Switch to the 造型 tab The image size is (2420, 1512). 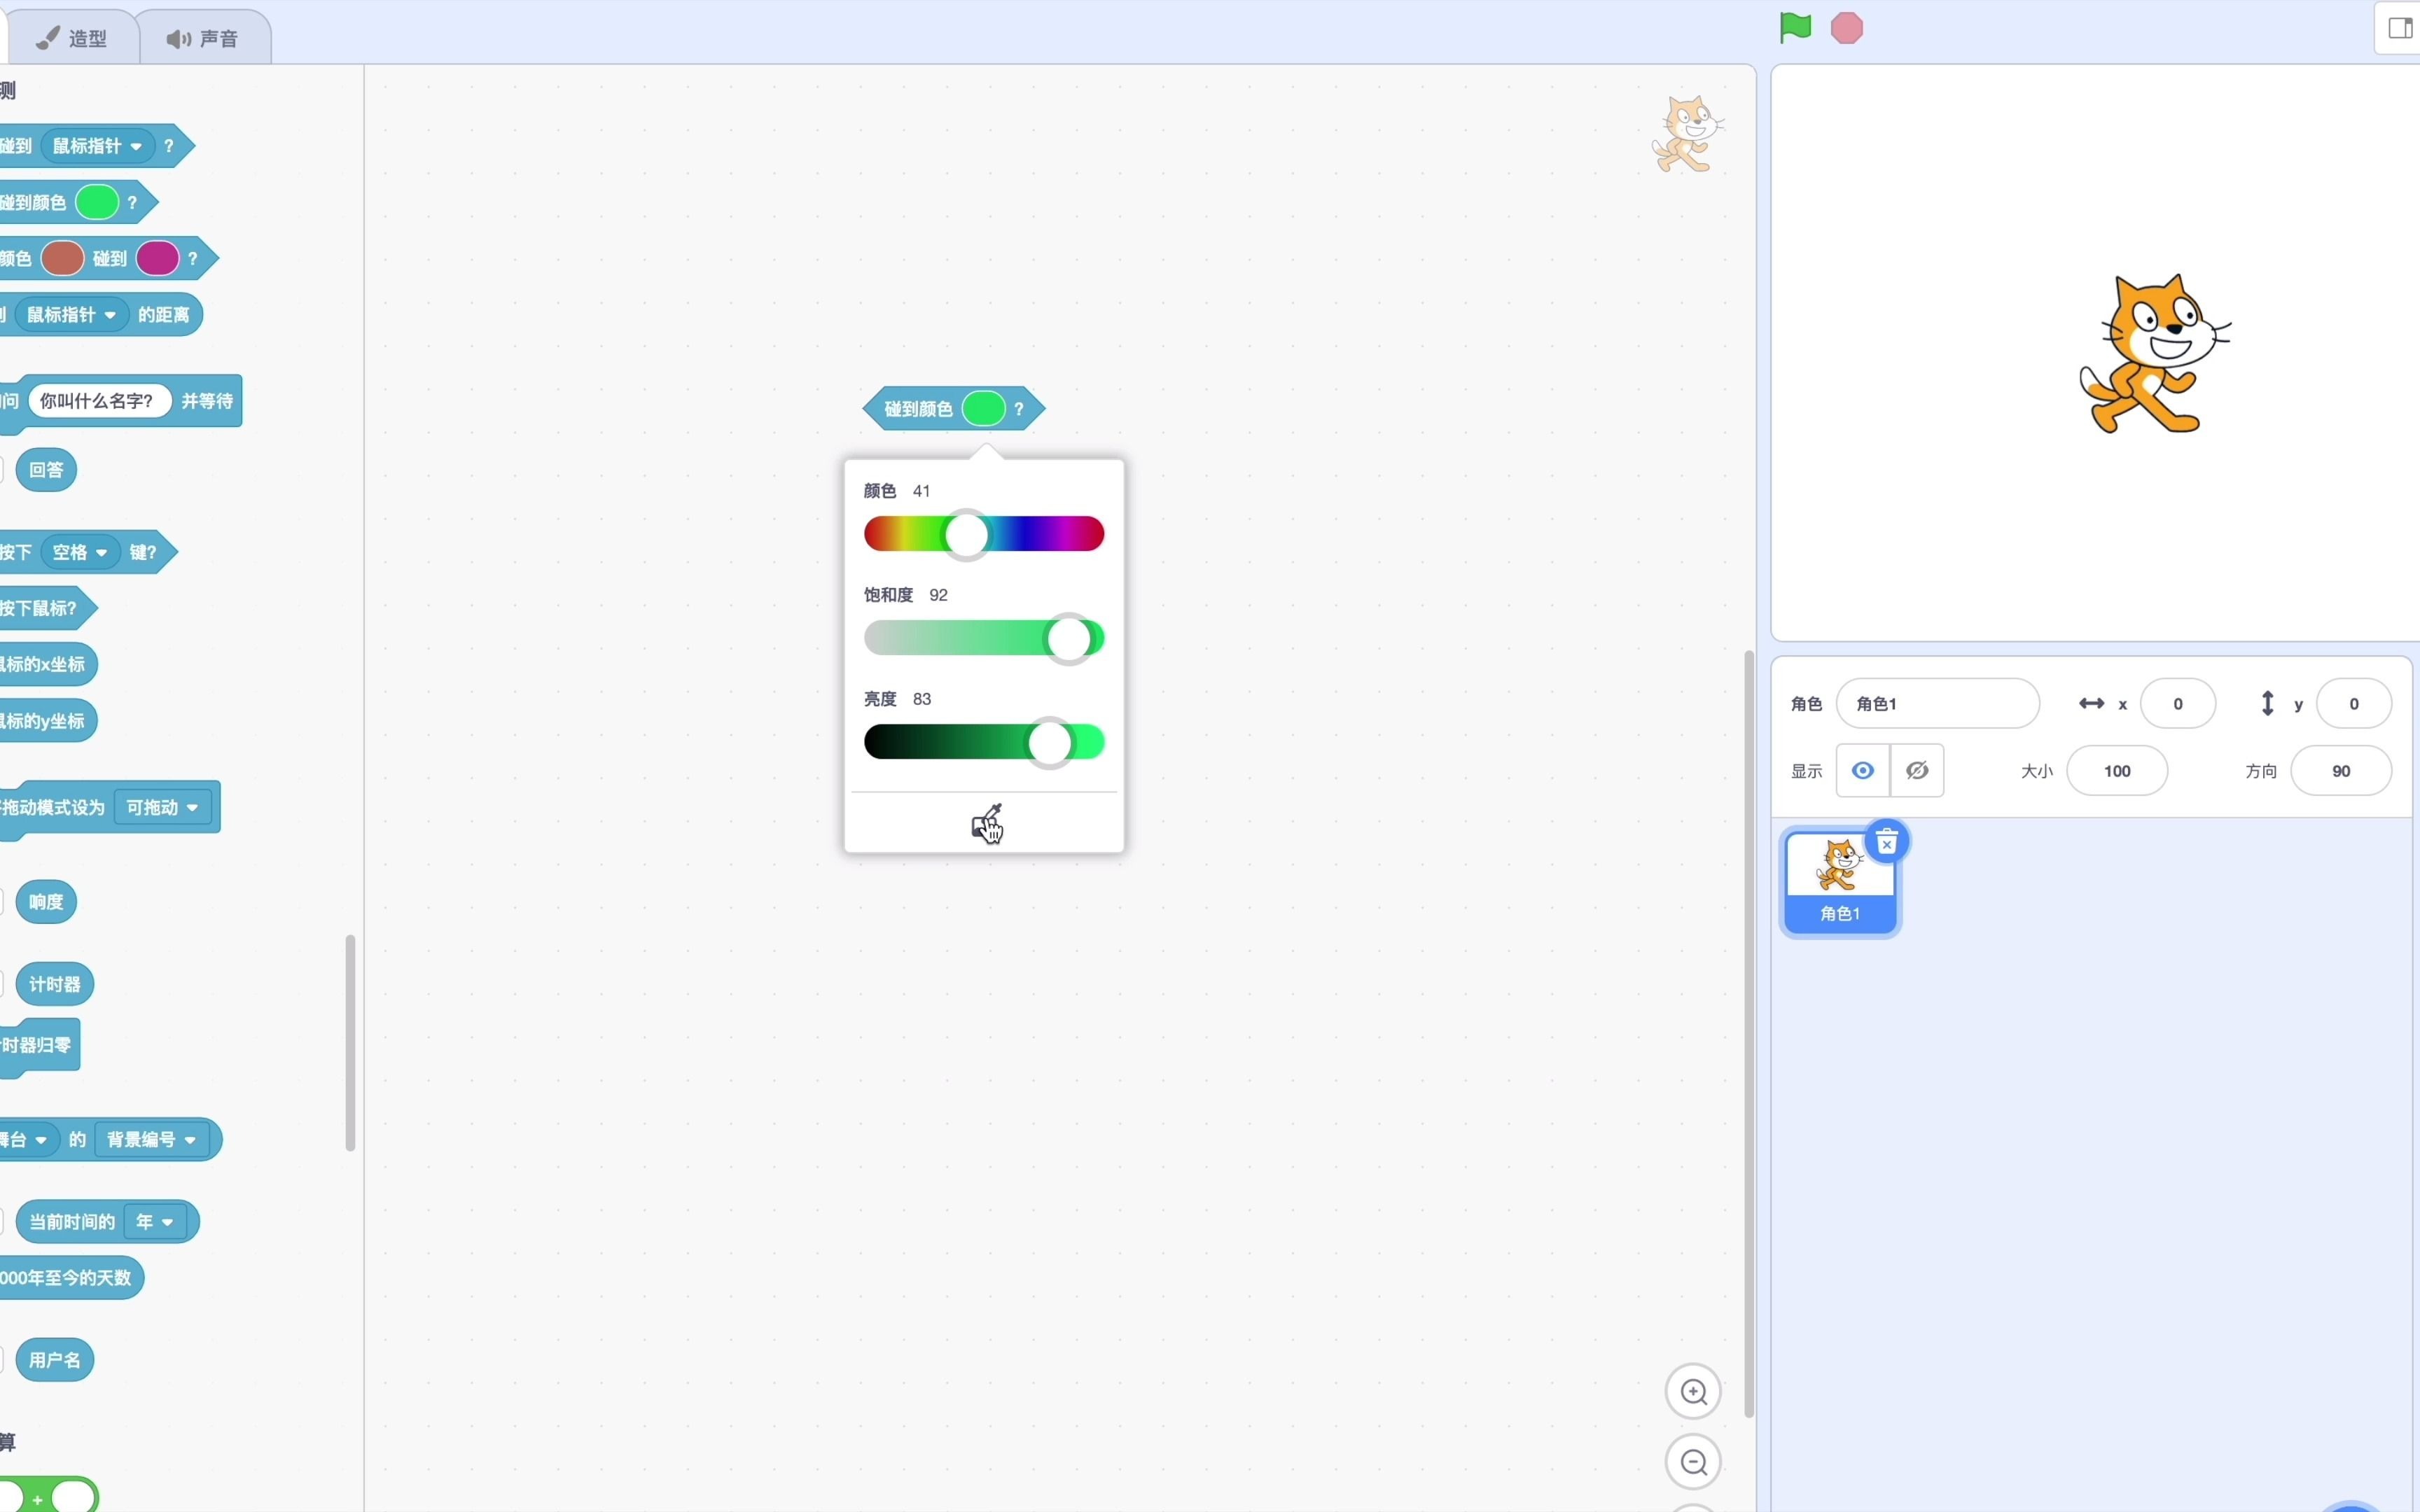coord(73,38)
